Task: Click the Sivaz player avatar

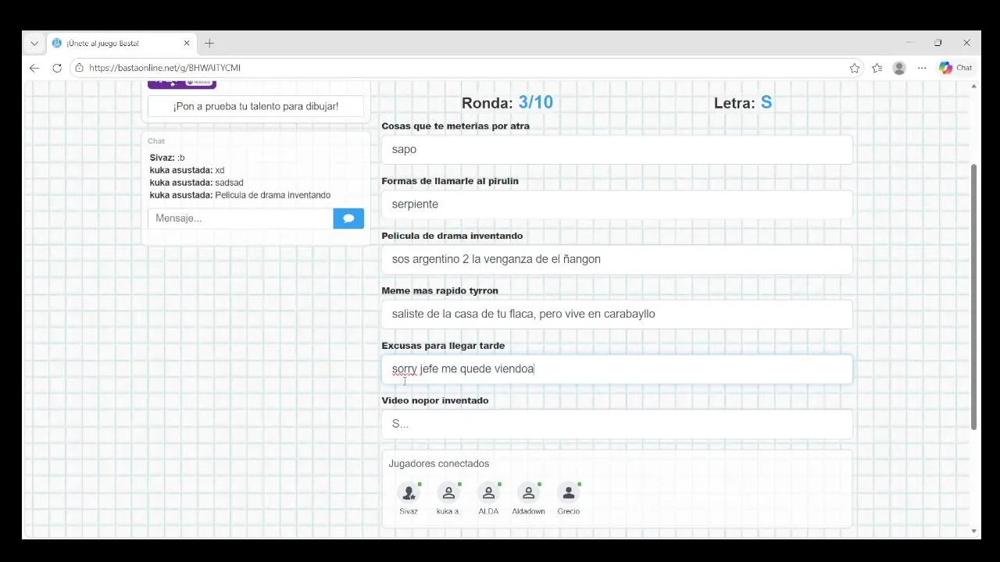Action: click(409, 493)
